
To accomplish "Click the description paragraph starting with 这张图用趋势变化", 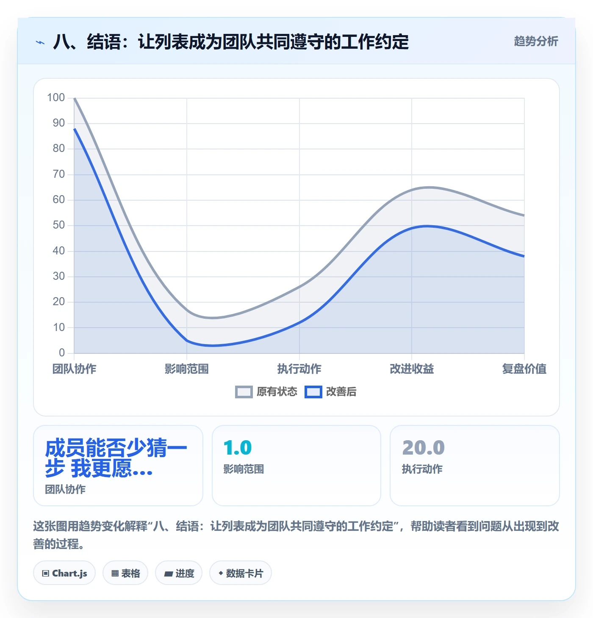I will tap(296, 535).
